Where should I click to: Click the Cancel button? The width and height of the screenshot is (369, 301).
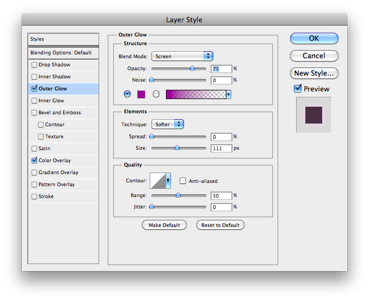point(314,56)
